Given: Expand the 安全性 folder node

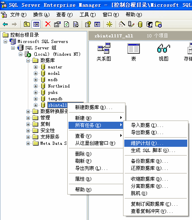Looking at the screenshot, I should tap(28, 130).
